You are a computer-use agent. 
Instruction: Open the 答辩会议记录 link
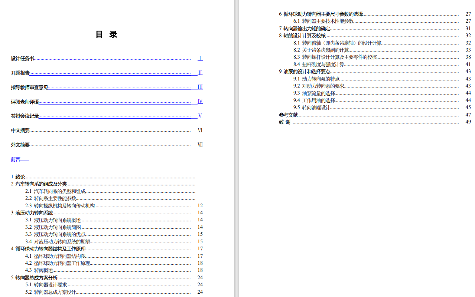(107, 116)
